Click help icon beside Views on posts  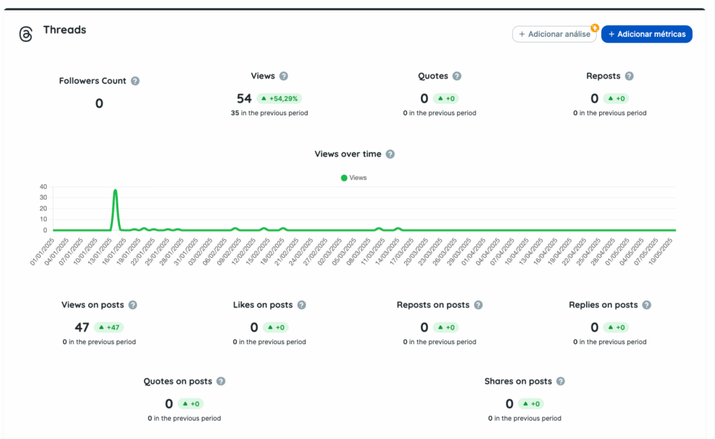pyautogui.click(x=133, y=305)
